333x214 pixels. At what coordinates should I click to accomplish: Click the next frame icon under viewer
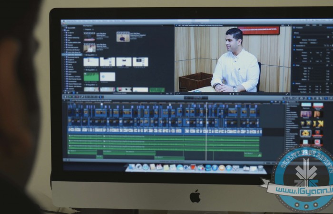coord(237,94)
